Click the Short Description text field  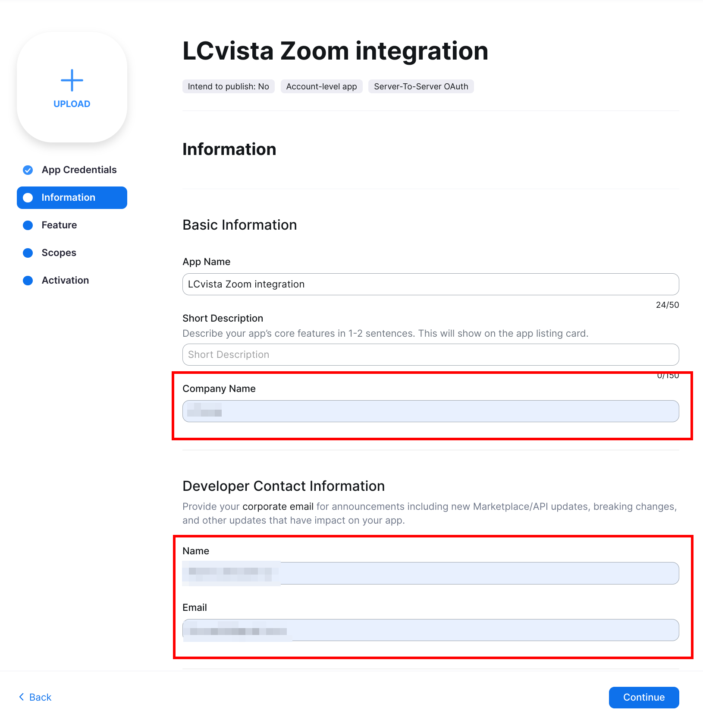pyautogui.click(x=430, y=355)
